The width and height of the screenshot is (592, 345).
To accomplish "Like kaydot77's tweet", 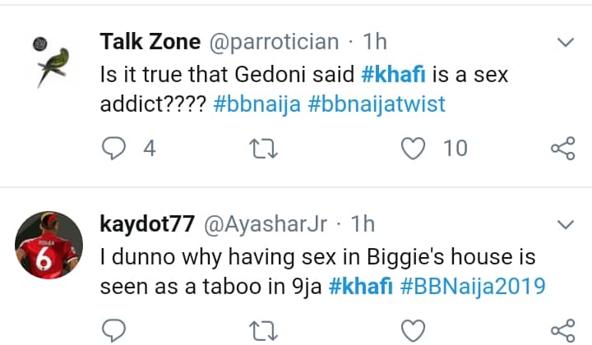I will coord(414,330).
